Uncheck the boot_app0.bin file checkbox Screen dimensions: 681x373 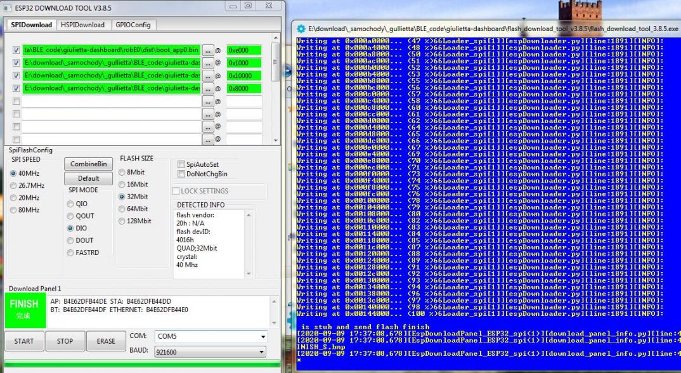tap(16, 50)
